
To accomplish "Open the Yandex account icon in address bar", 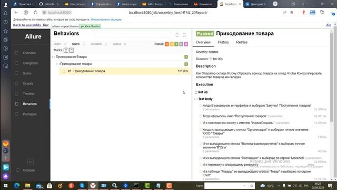I will [x=26, y=13].
